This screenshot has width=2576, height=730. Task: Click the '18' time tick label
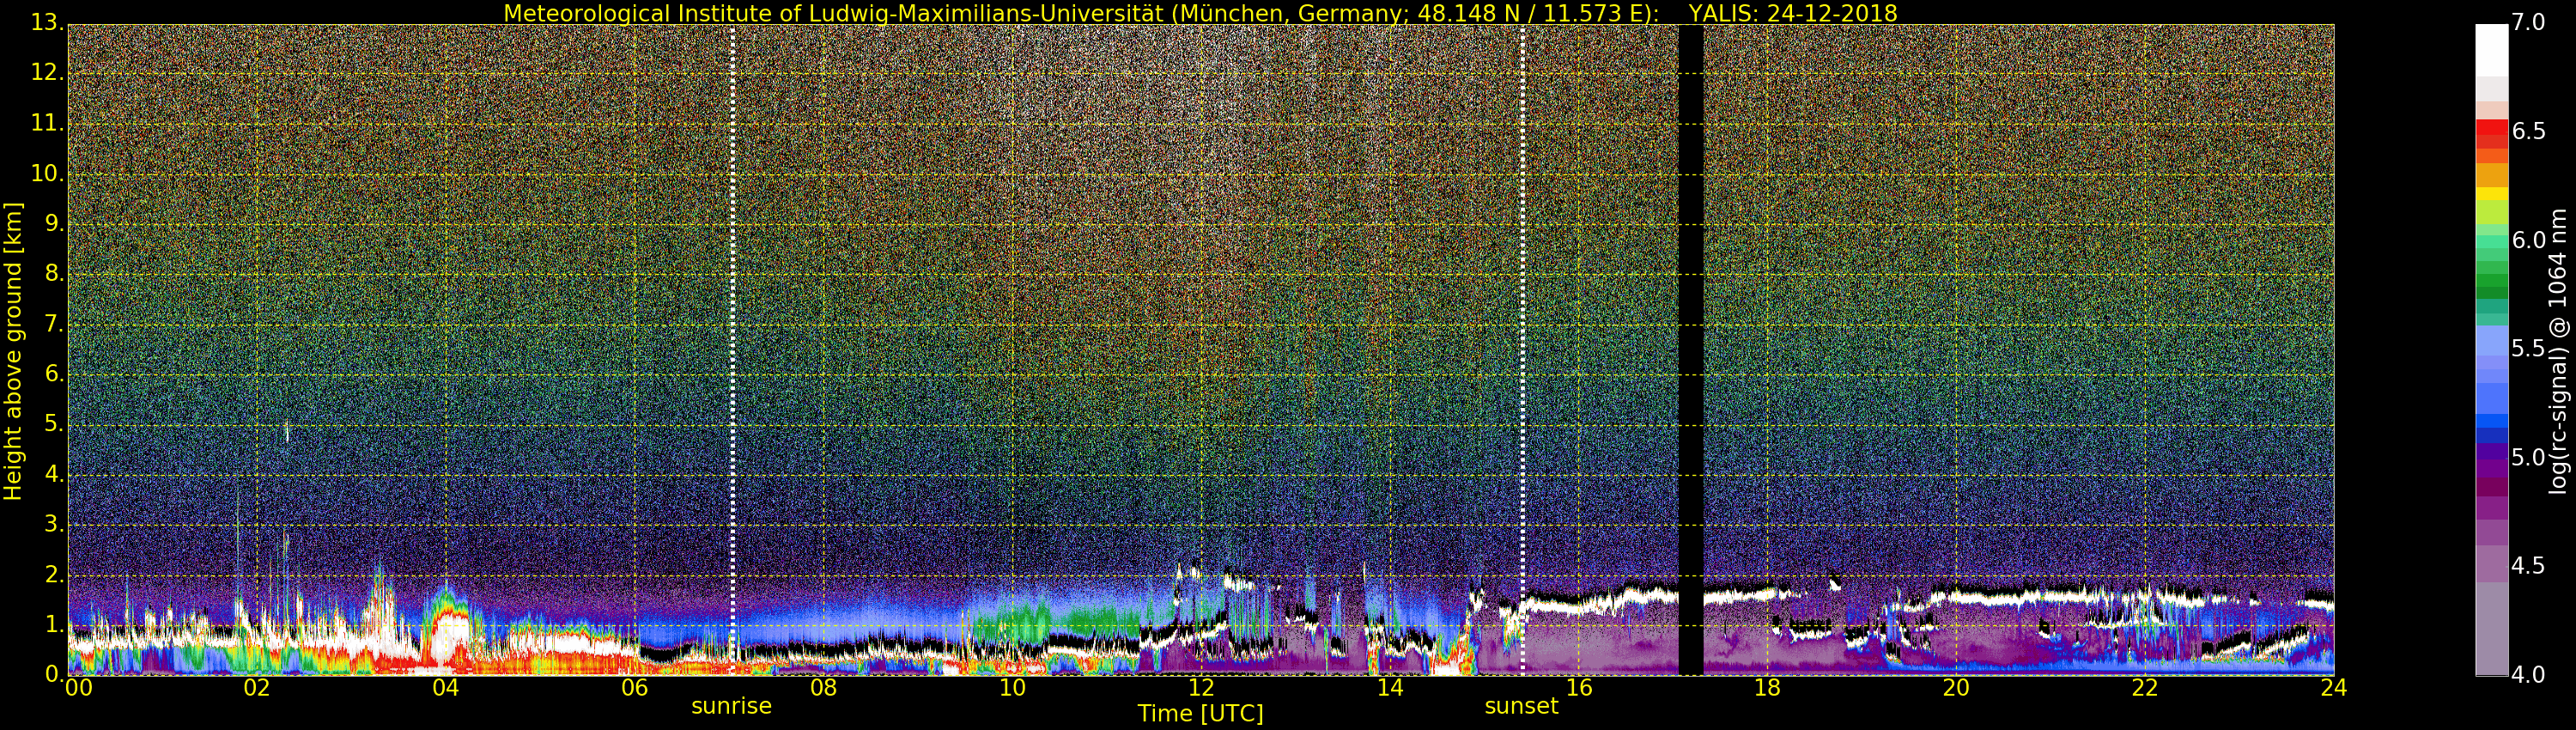tap(1767, 688)
